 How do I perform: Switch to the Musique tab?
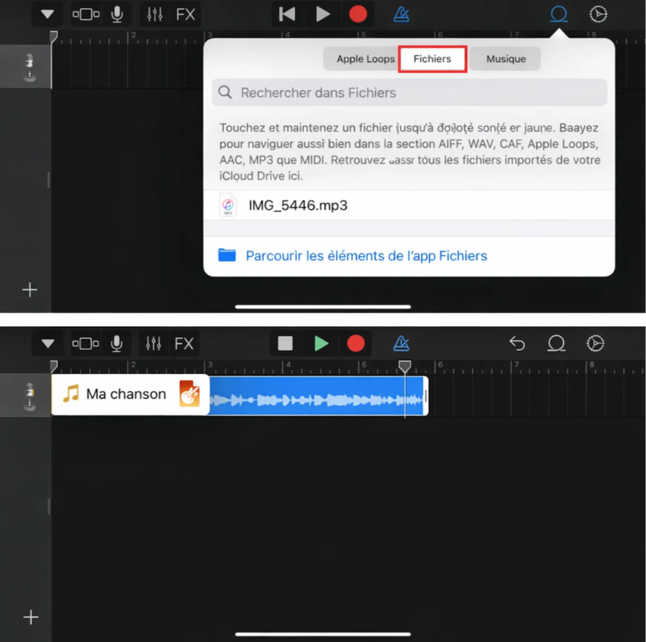[506, 59]
